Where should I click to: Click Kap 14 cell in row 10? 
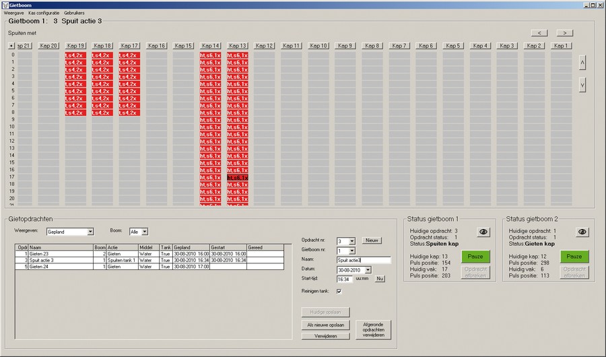pos(210,127)
